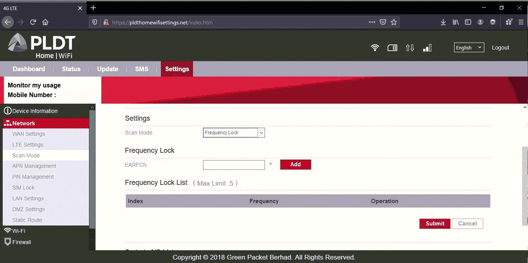Image resolution: width=528 pixels, height=263 pixels.
Task: Focus the EARFCN input field
Action: (x=234, y=165)
